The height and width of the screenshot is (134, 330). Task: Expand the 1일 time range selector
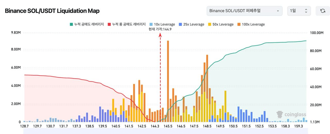tap(299, 11)
